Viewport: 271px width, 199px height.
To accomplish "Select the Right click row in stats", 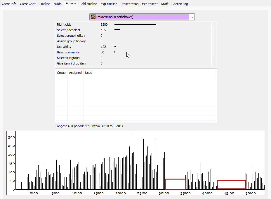I will click(x=133, y=25).
